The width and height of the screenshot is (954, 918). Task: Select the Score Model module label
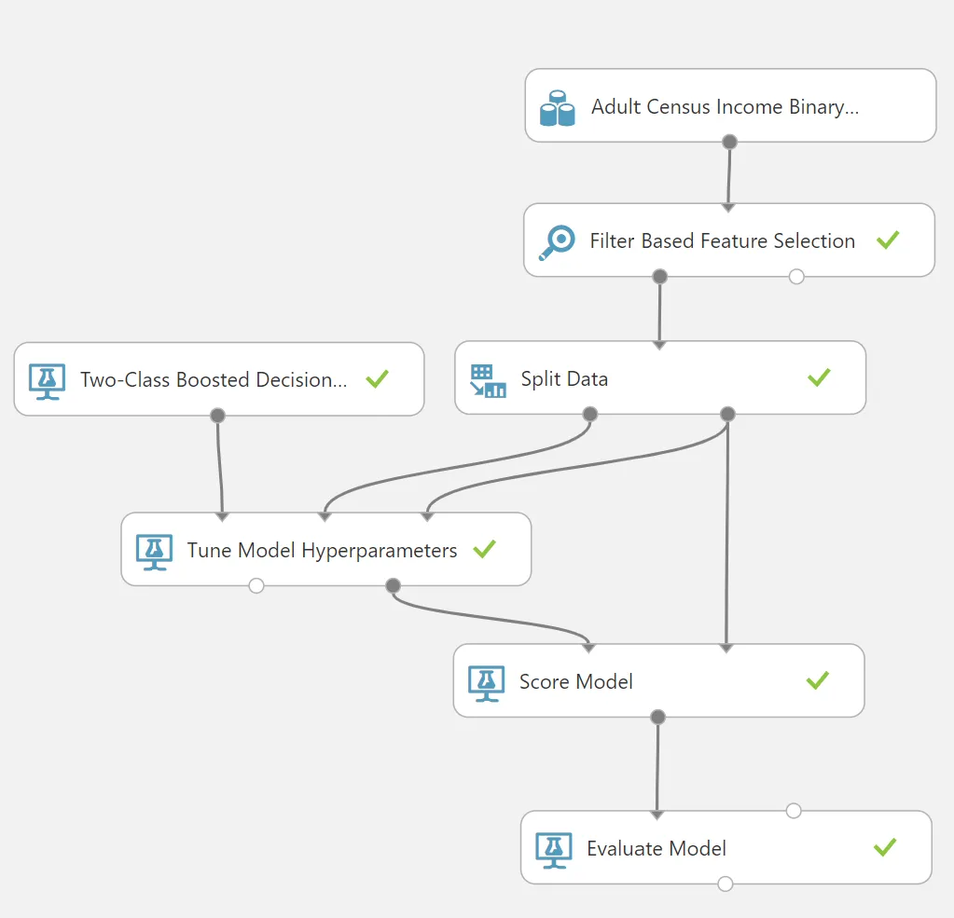coord(575,681)
